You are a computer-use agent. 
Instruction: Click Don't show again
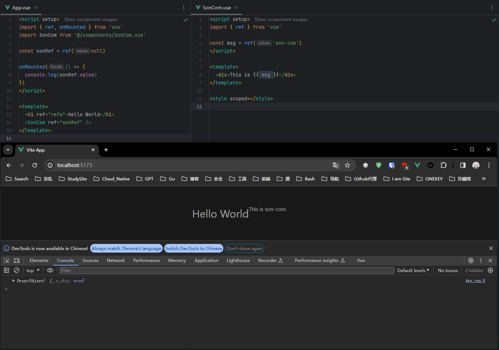click(245, 248)
